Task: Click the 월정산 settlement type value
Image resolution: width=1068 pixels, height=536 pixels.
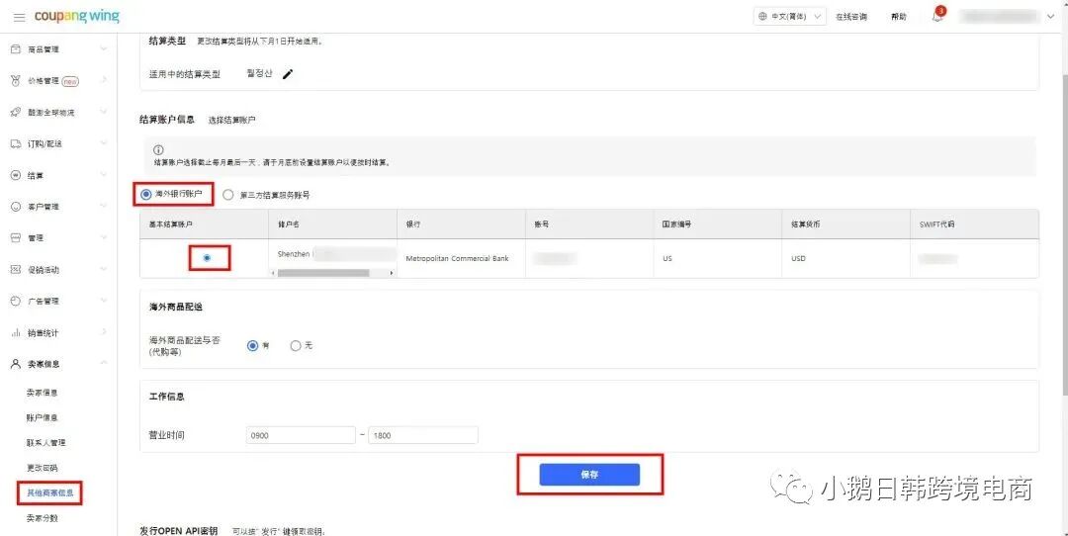Action: click(259, 73)
